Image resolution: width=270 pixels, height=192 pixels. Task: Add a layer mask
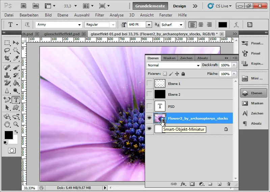pyautogui.click(x=192, y=184)
